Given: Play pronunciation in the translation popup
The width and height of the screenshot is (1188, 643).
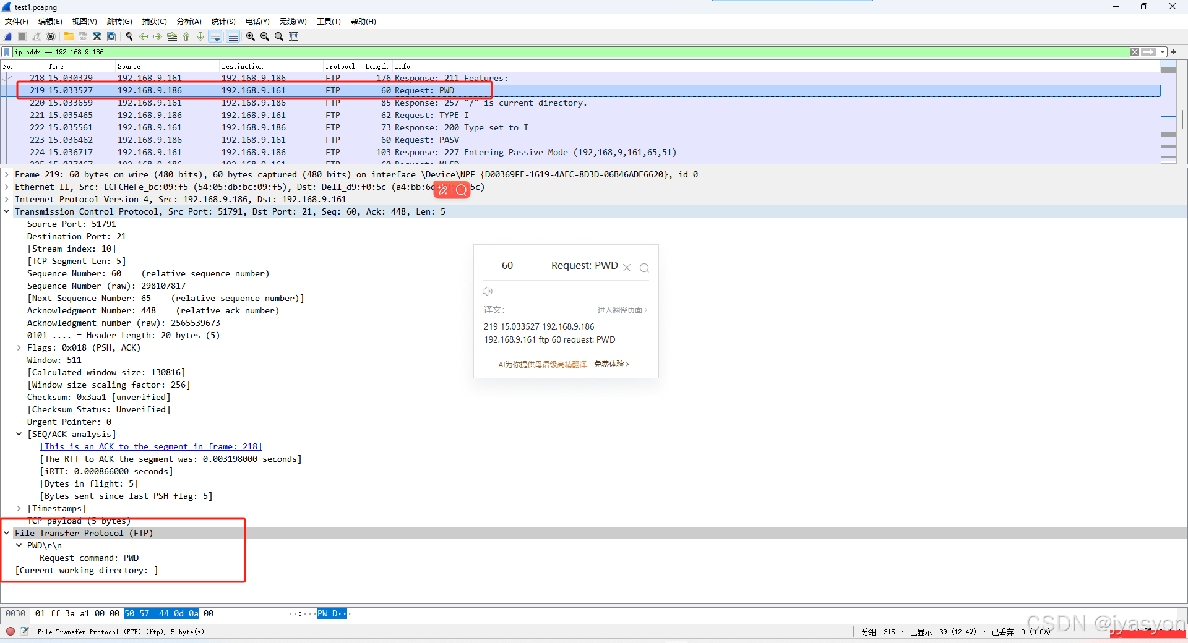Looking at the screenshot, I should point(488,291).
